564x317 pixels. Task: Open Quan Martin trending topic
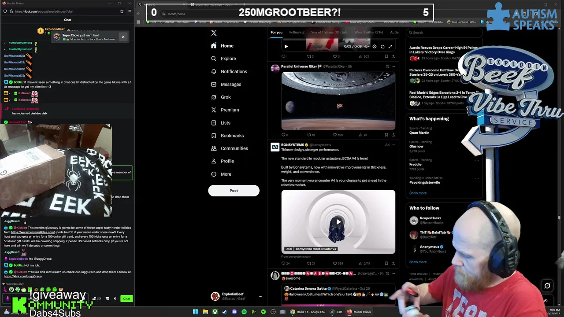coord(419,133)
